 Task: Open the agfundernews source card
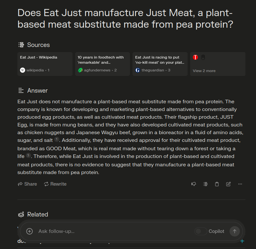(103, 64)
